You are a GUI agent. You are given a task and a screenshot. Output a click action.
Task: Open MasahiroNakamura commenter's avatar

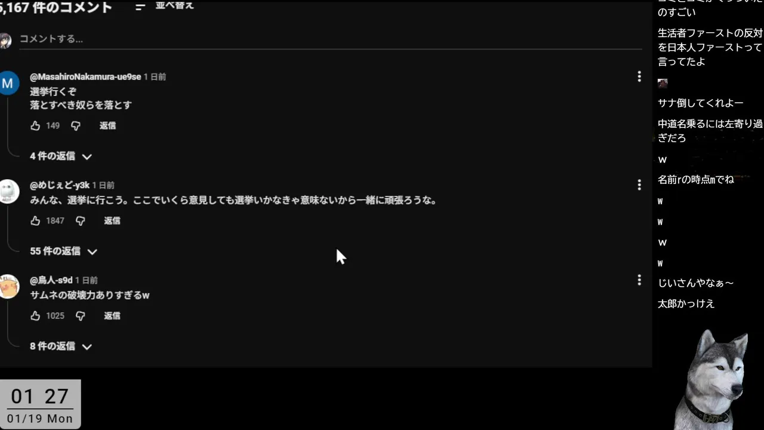click(x=8, y=83)
